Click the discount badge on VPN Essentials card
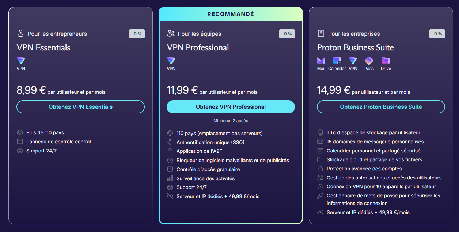Screen dimensions: 459x232 (137, 34)
